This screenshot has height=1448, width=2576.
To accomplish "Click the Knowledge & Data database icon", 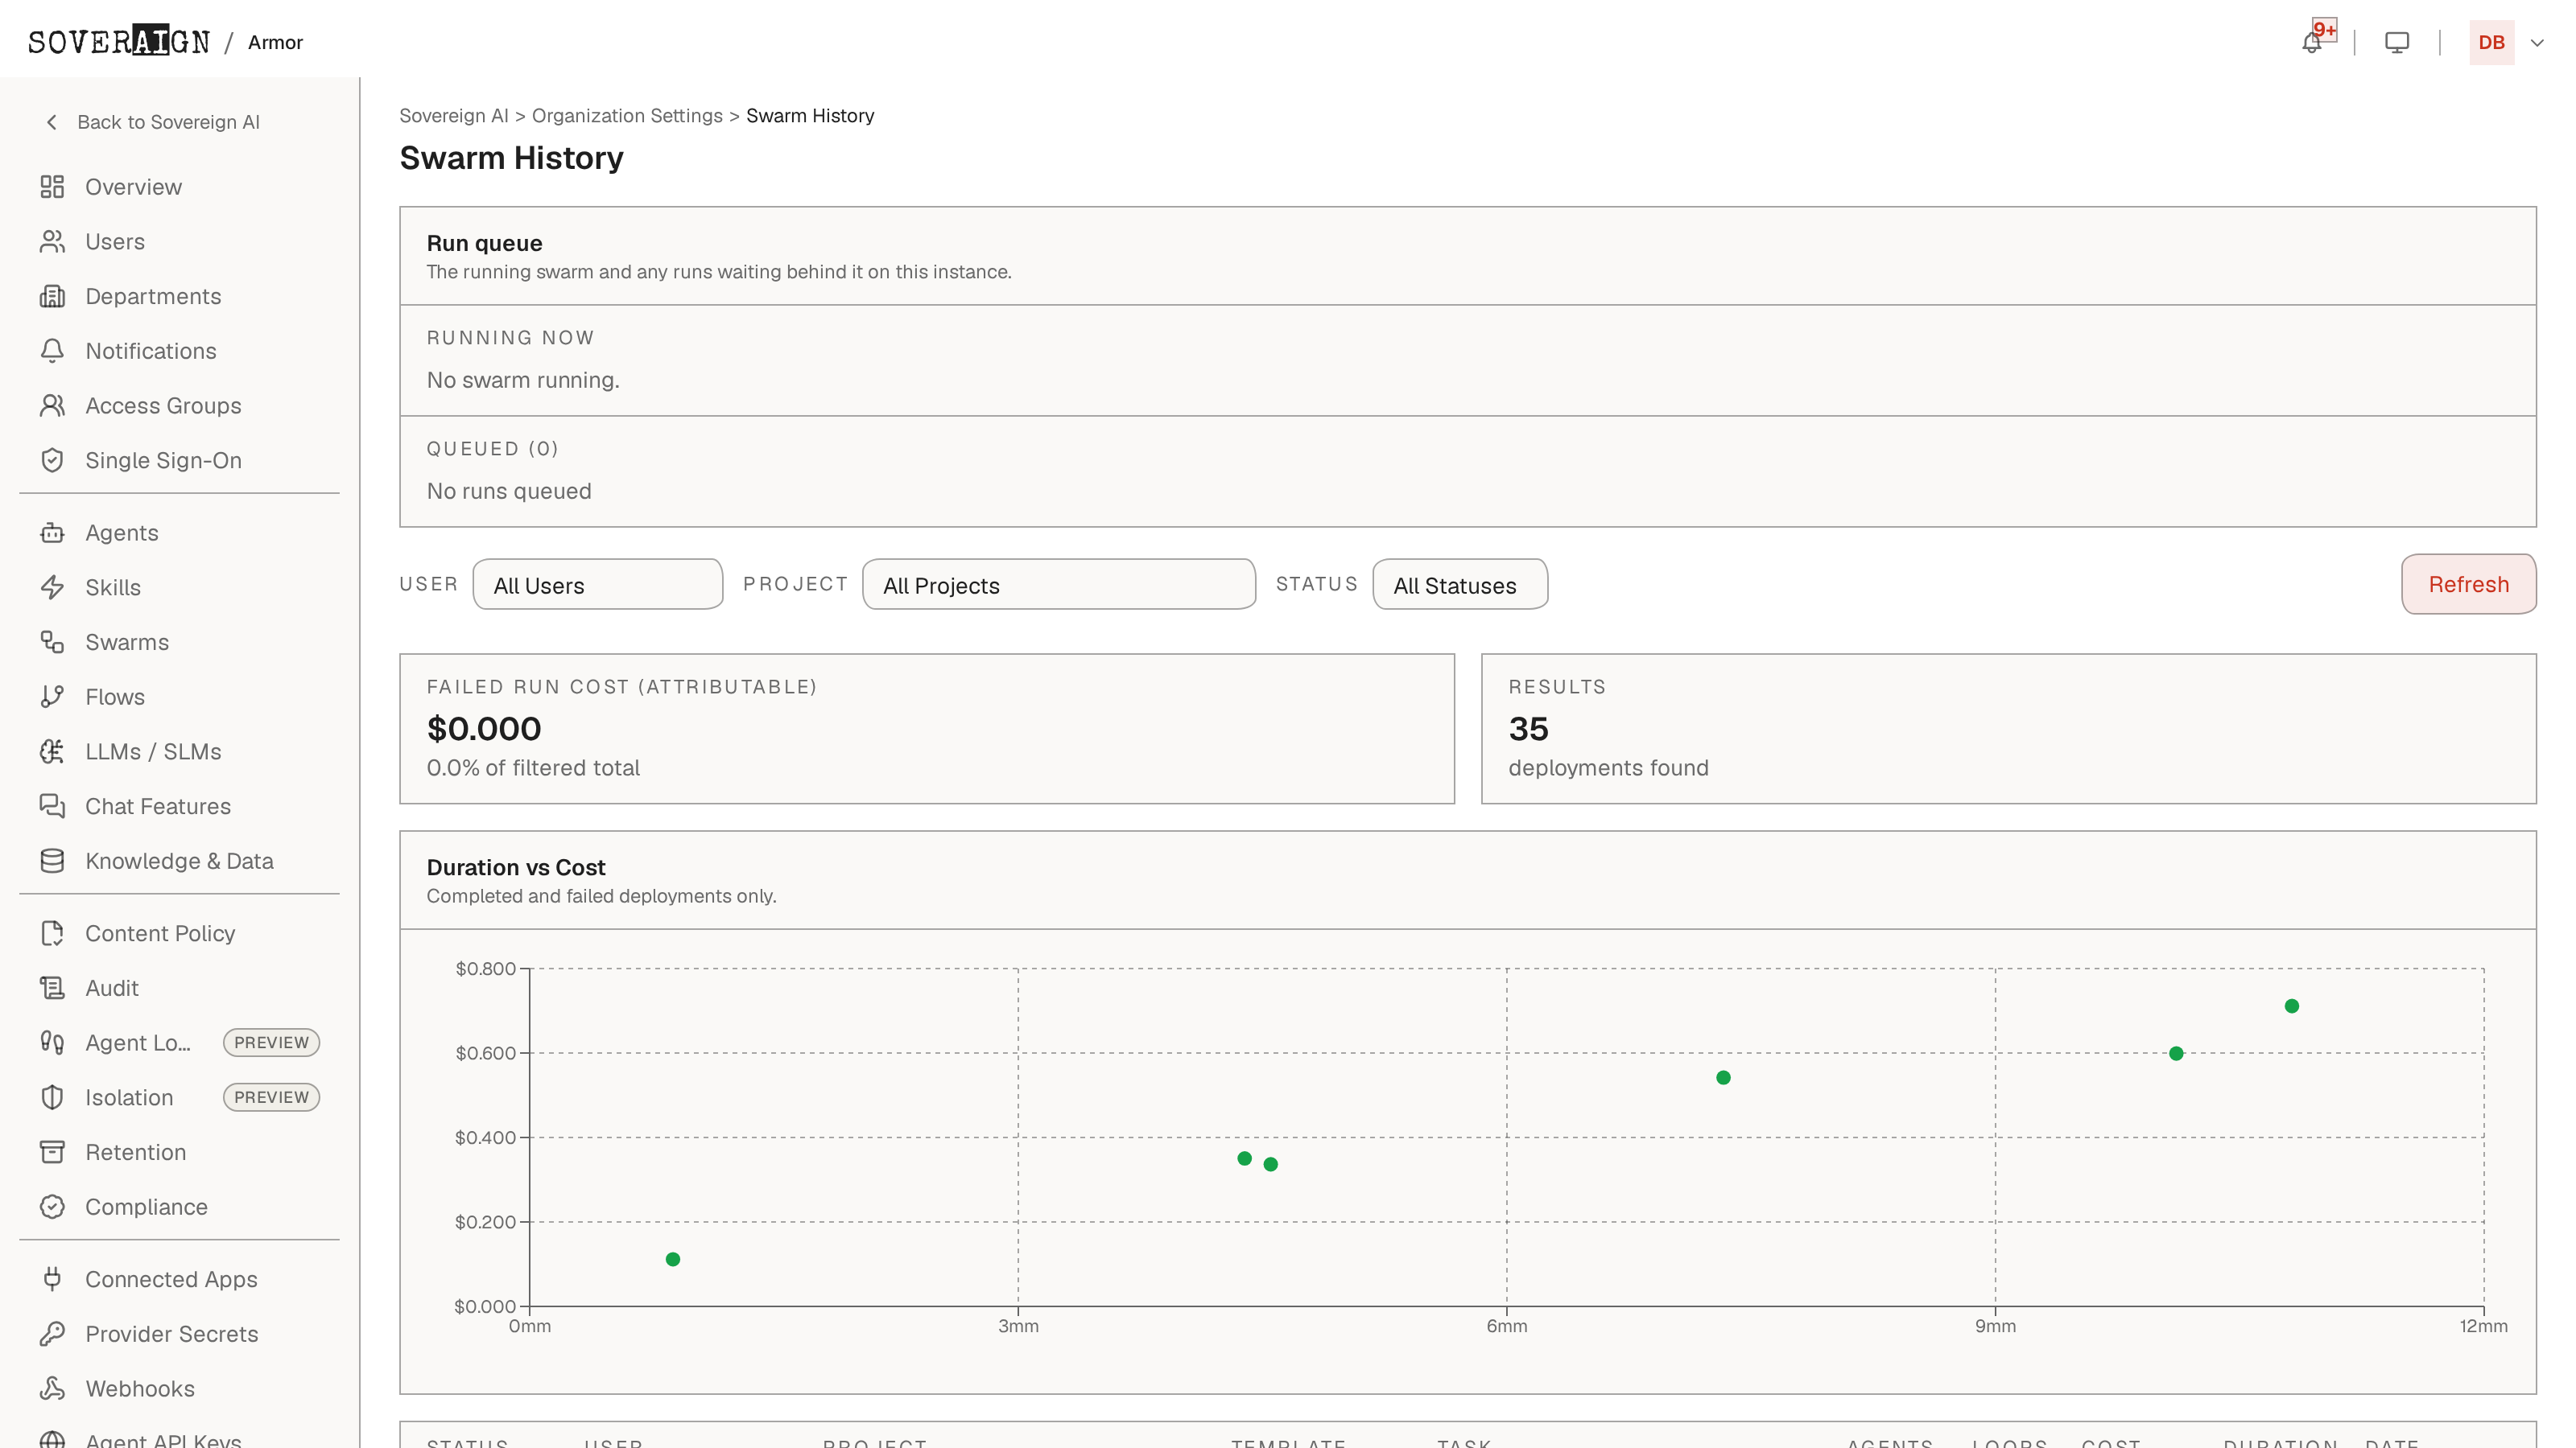I will tap(52, 861).
